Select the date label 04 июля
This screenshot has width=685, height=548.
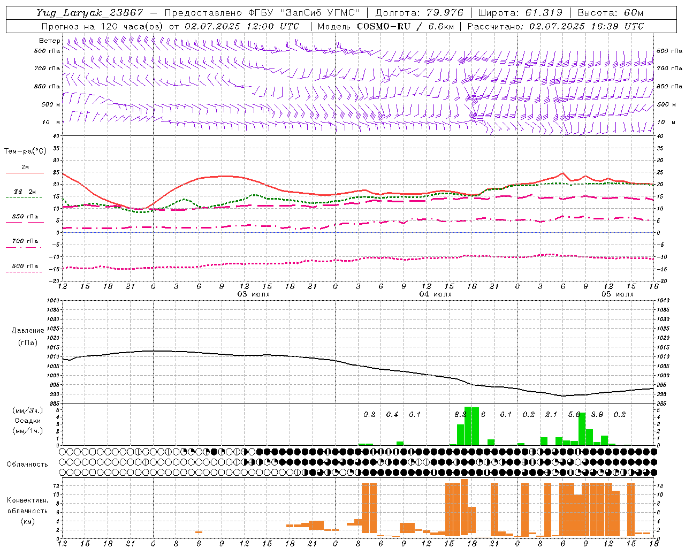coord(435,294)
